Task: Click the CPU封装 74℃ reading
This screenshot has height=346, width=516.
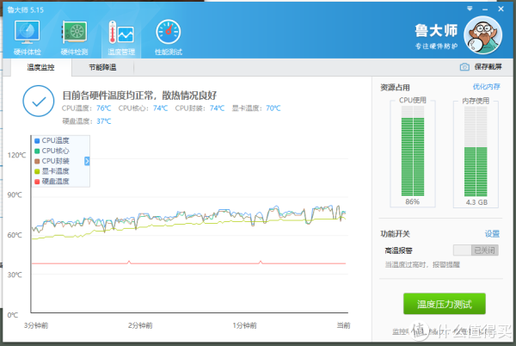Action: 200,108
